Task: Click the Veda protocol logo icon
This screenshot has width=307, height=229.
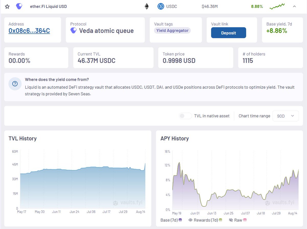Action: click(73, 31)
